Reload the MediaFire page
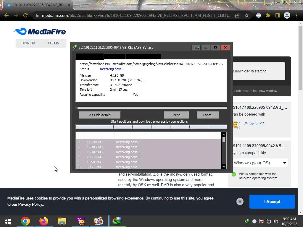Screen dimensions: 303x227 [x=25, y=15]
